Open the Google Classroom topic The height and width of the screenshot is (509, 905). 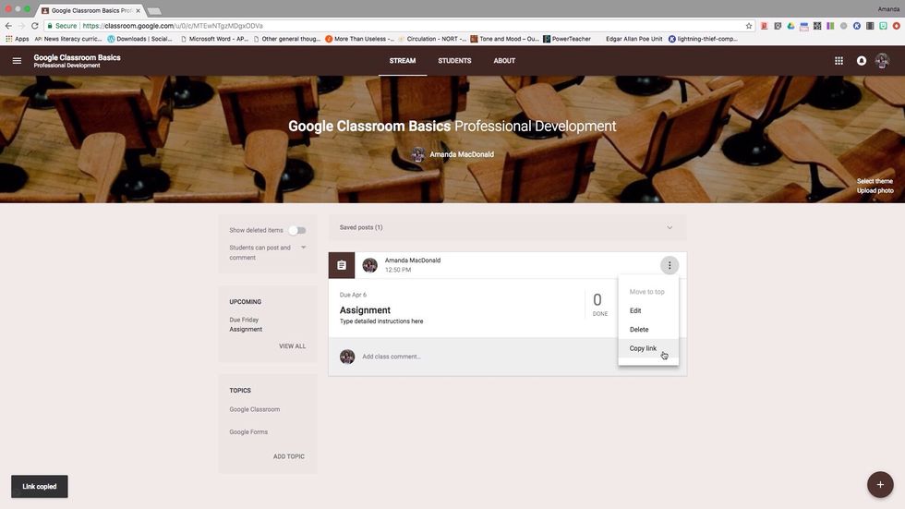(x=255, y=409)
